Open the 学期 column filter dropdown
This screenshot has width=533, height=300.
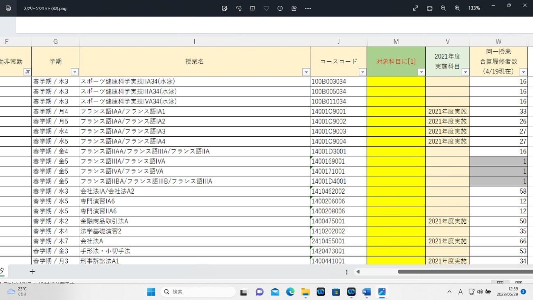(75, 72)
